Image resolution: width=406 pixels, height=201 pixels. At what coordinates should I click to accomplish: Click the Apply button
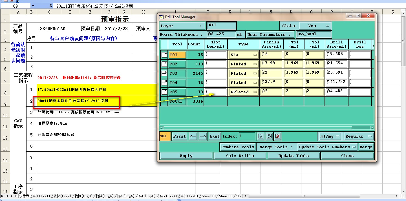186,156
